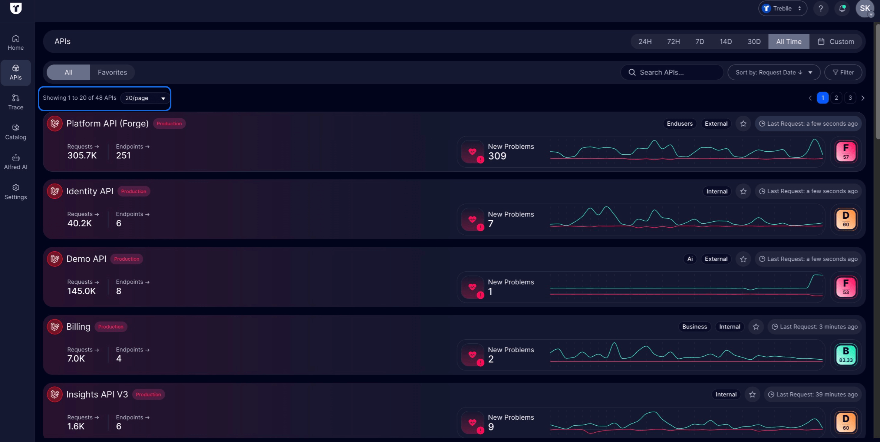Open the notifications bell
Screen dimensions: 880x442
[x=841, y=8]
